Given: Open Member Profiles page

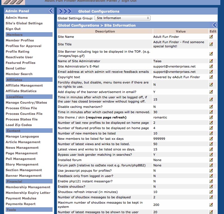Looking at the screenshot, I should 20,40.
